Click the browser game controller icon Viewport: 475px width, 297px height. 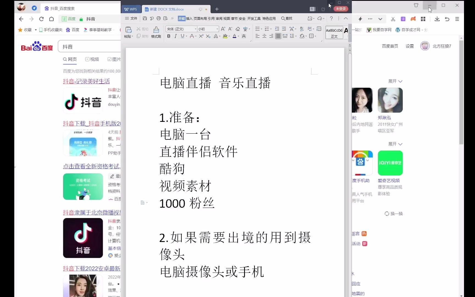[x=413, y=19]
